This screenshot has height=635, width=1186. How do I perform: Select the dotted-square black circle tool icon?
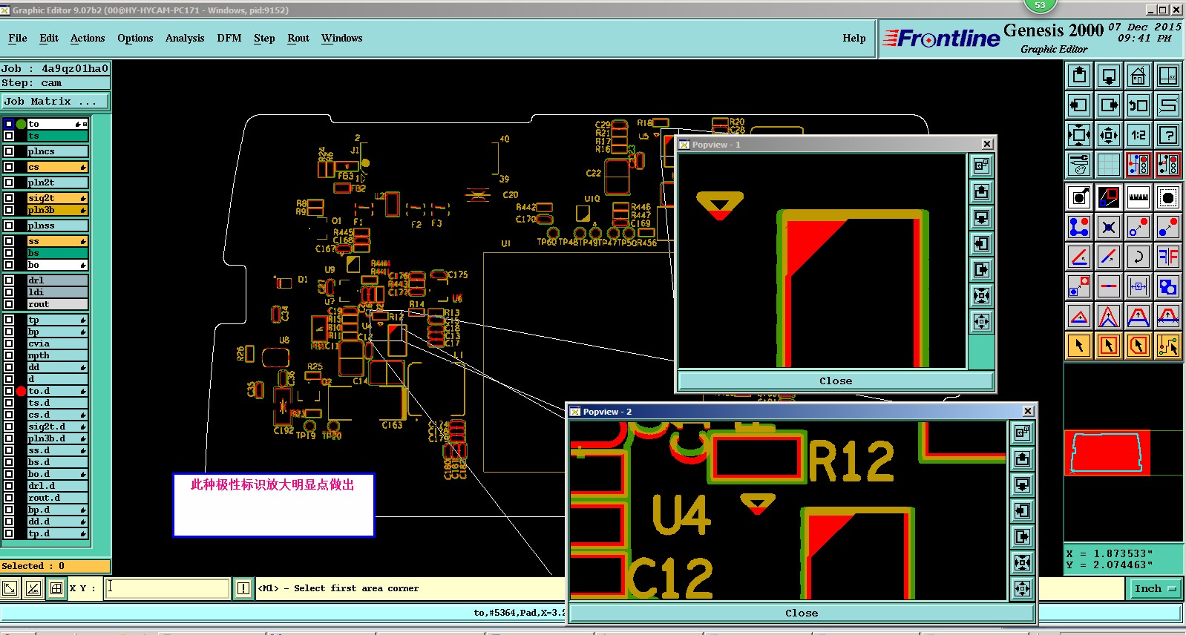click(1168, 197)
